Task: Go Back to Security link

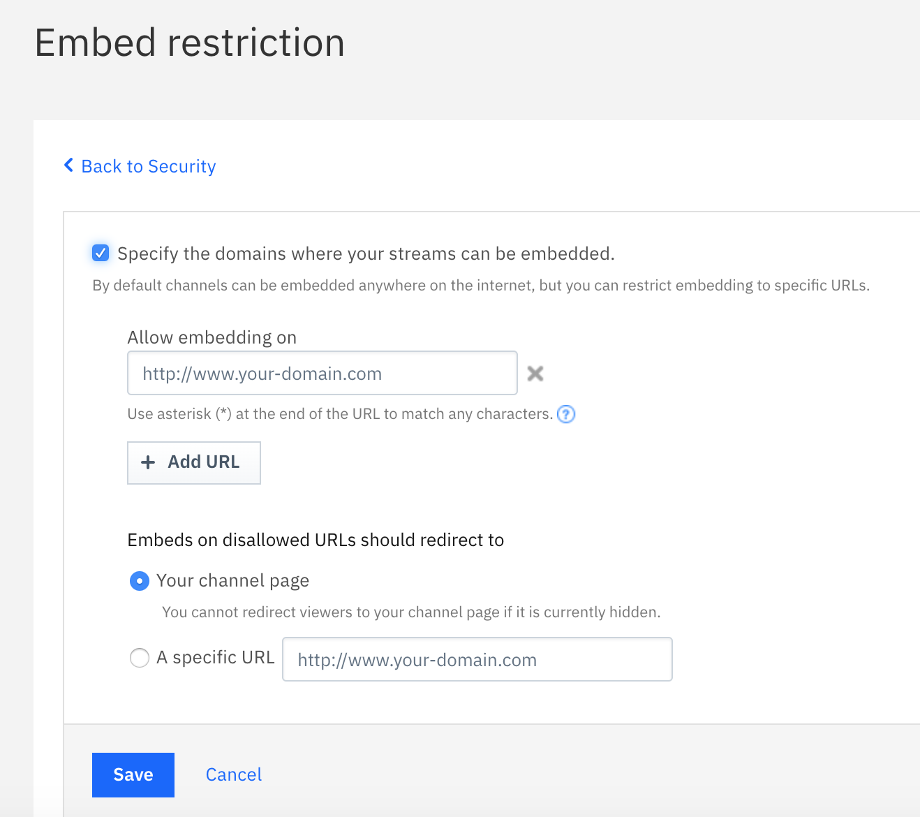Action: 149,166
